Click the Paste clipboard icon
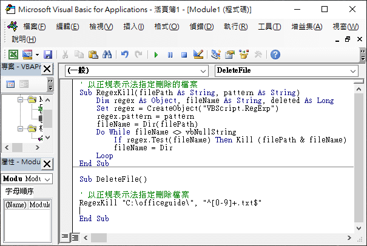The image size is (367, 246). click(x=93, y=55)
